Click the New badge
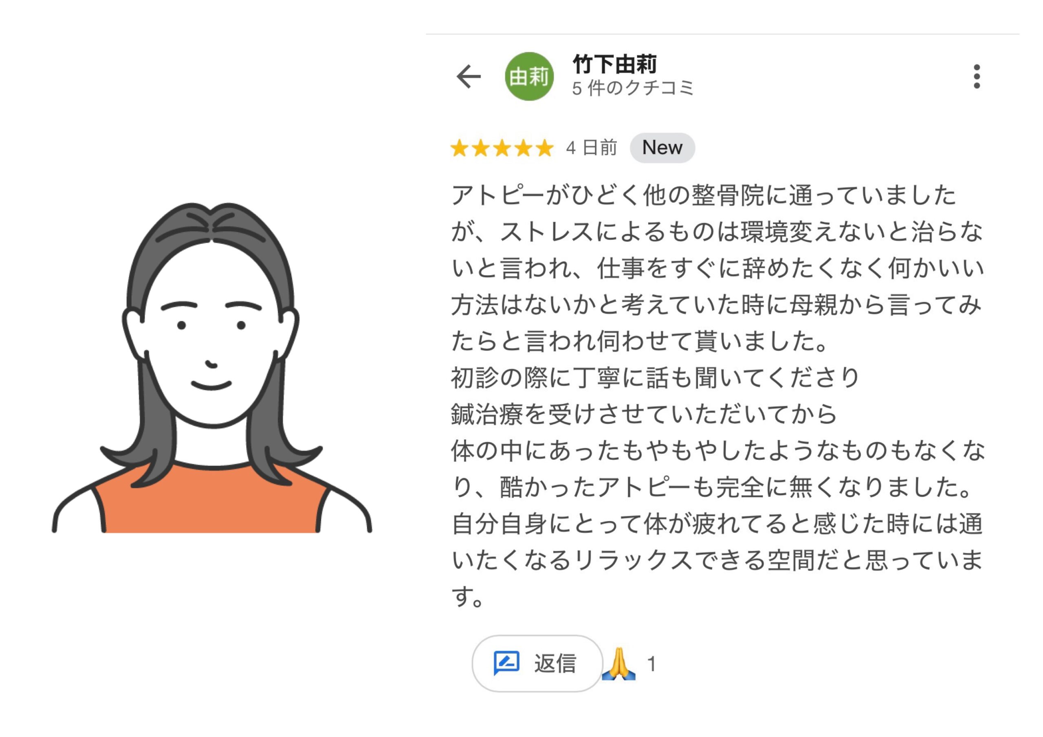Viewport: 1043px width, 737px height. (x=662, y=148)
